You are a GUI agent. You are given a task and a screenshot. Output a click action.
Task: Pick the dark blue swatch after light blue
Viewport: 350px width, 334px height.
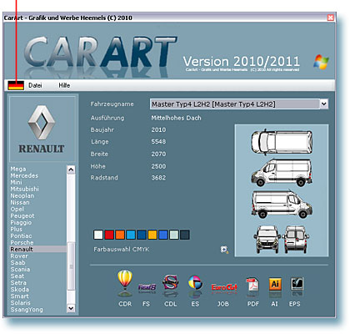[x=142, y=235]
